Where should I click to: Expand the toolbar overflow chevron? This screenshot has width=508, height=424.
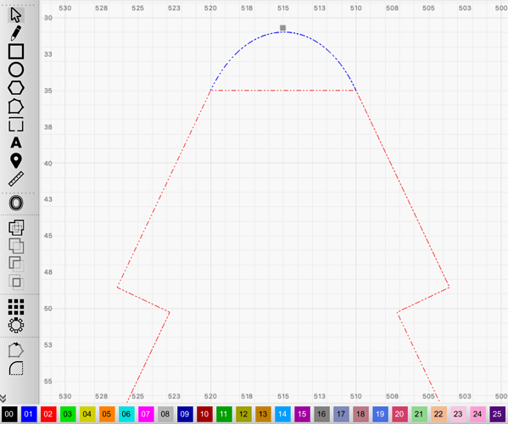(3, 398)
